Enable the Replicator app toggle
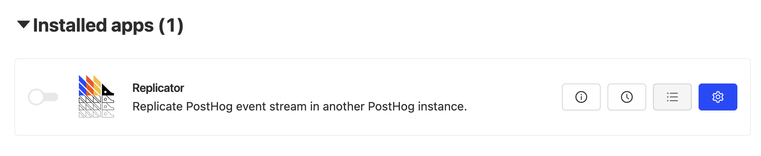 (x=43, y=97)
